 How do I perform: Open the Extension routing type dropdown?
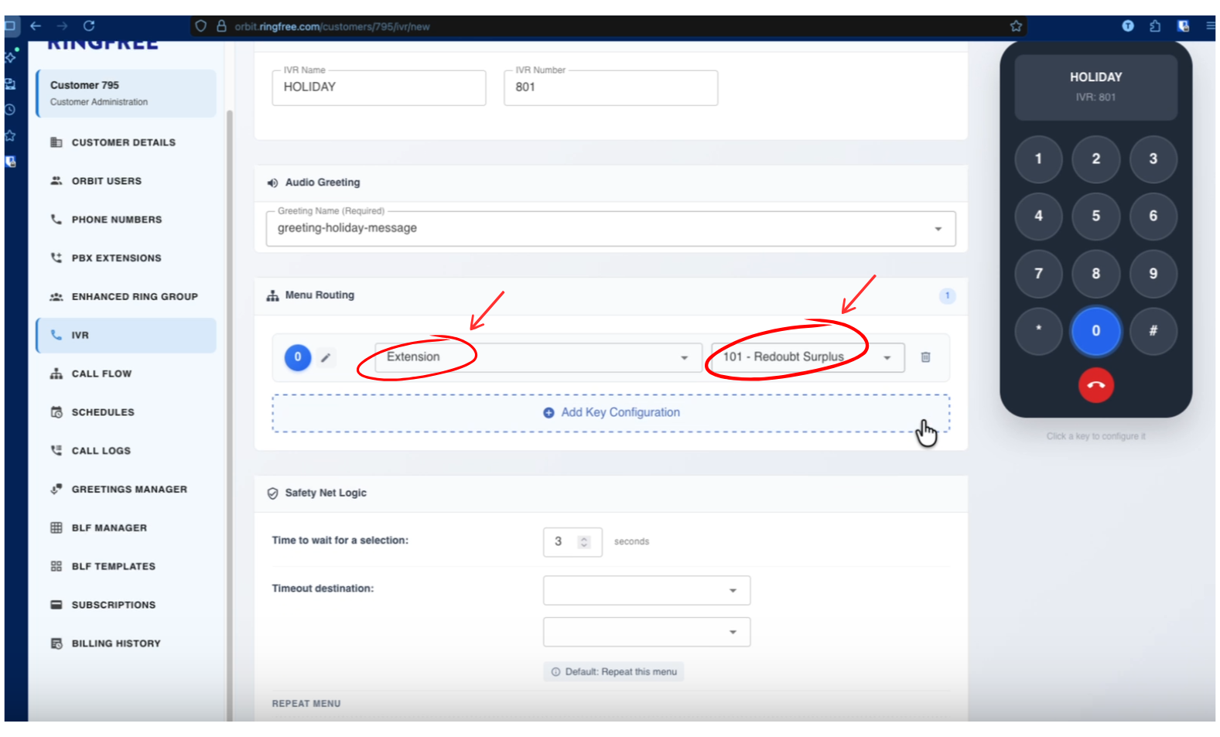coord(538,357)
